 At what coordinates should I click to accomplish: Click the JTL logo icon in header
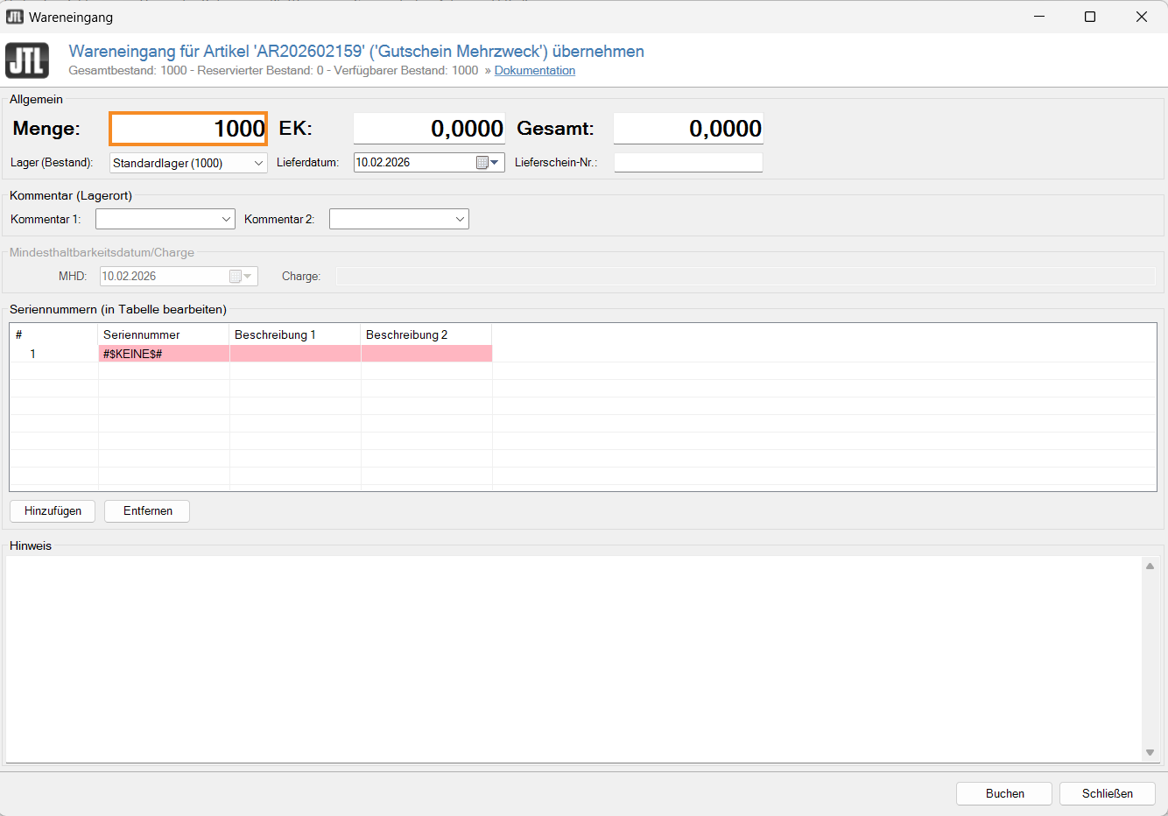point(27,60)
